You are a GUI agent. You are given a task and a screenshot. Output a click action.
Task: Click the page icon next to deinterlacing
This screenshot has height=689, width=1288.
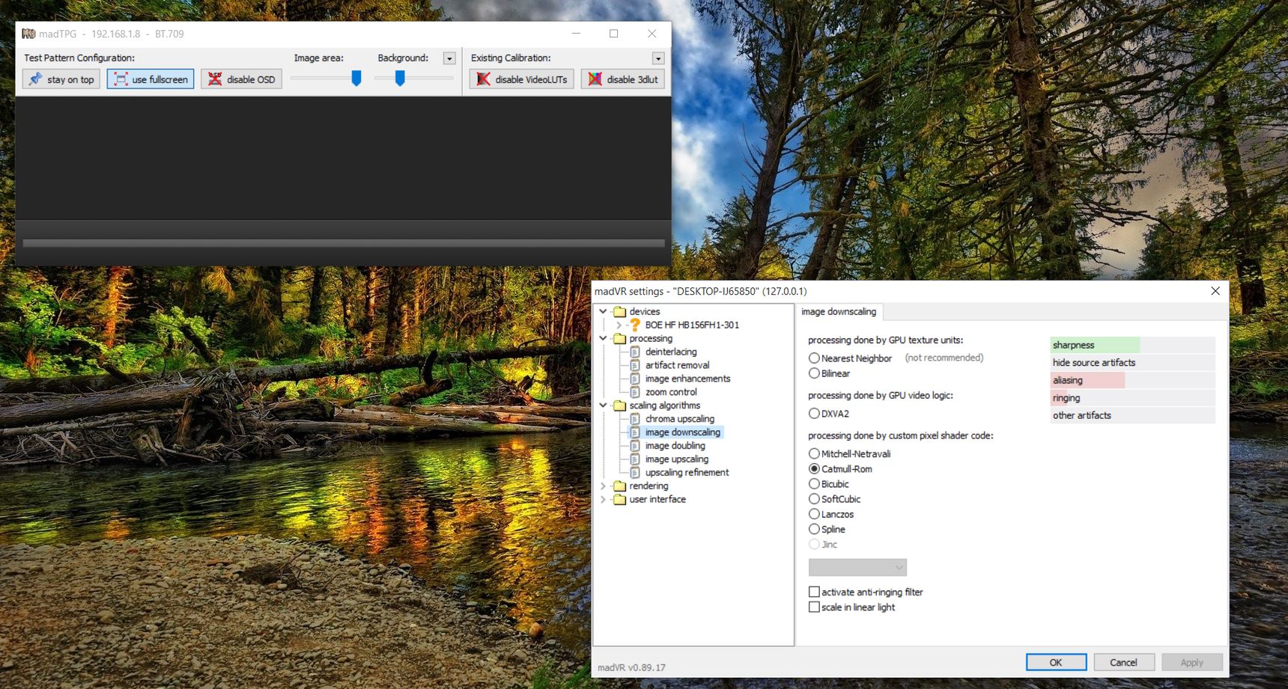635,352
